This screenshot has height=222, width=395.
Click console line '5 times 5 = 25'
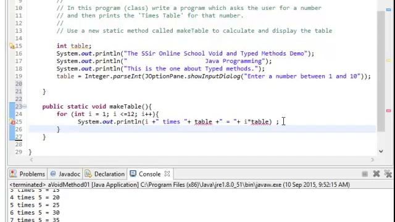[35, 205]
